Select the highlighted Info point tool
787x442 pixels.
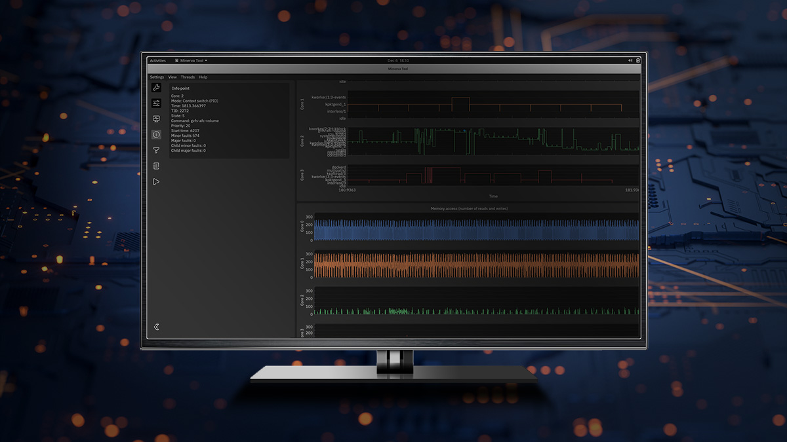pyautogui.click(x=156, y=134)
